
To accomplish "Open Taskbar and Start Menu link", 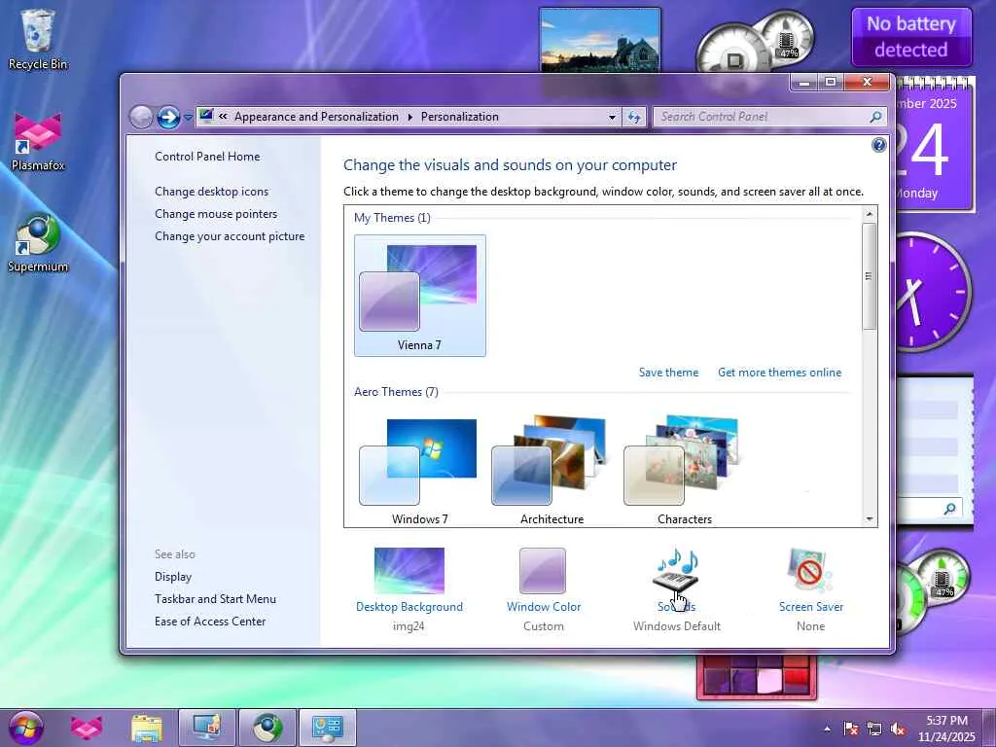I will coord(215,598).
